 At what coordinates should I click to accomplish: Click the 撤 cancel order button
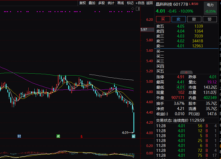point(194,19)
